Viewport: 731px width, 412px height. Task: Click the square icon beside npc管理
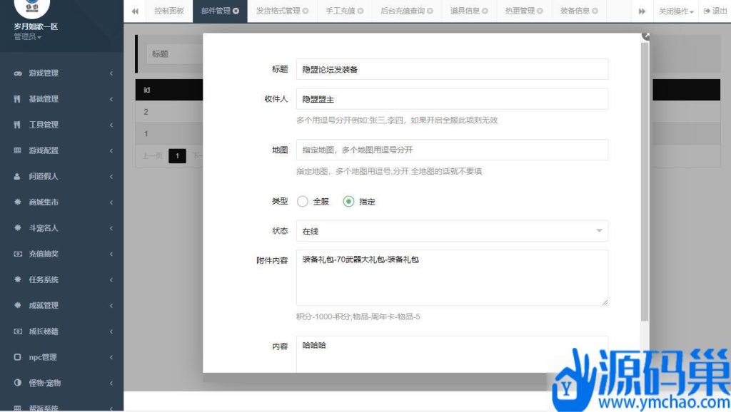click(x=17, y=357)
